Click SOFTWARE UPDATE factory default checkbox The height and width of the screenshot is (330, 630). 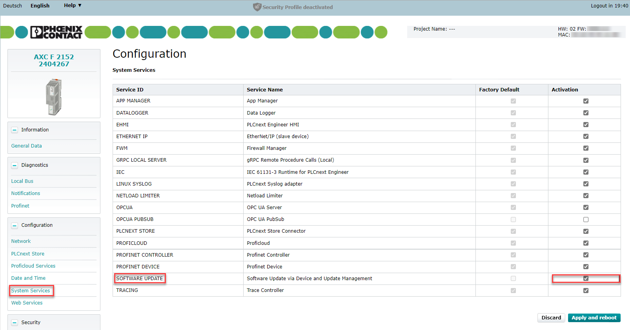click(x=513, y=278)
